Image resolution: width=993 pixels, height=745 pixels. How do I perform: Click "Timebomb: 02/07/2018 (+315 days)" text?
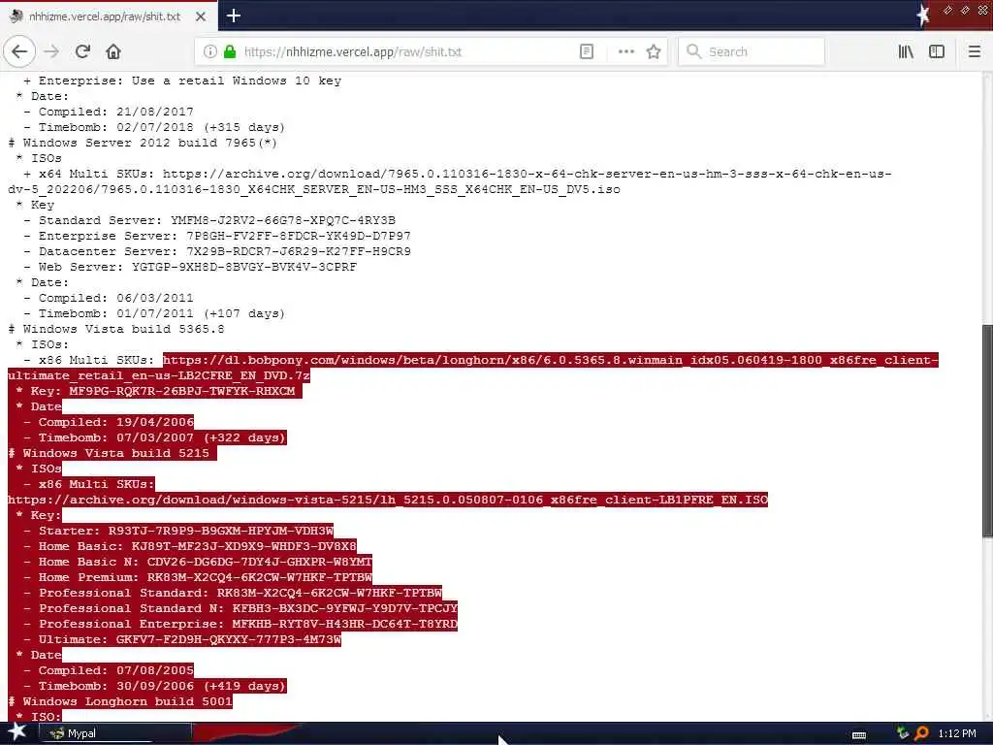tap(162, 127)
